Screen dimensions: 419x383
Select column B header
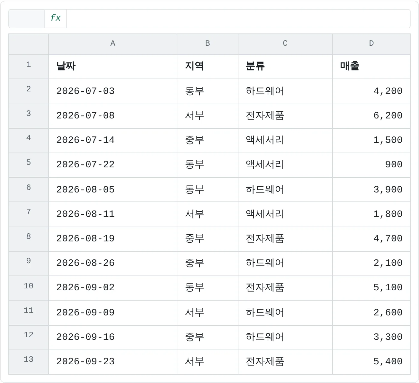point(208,44)
